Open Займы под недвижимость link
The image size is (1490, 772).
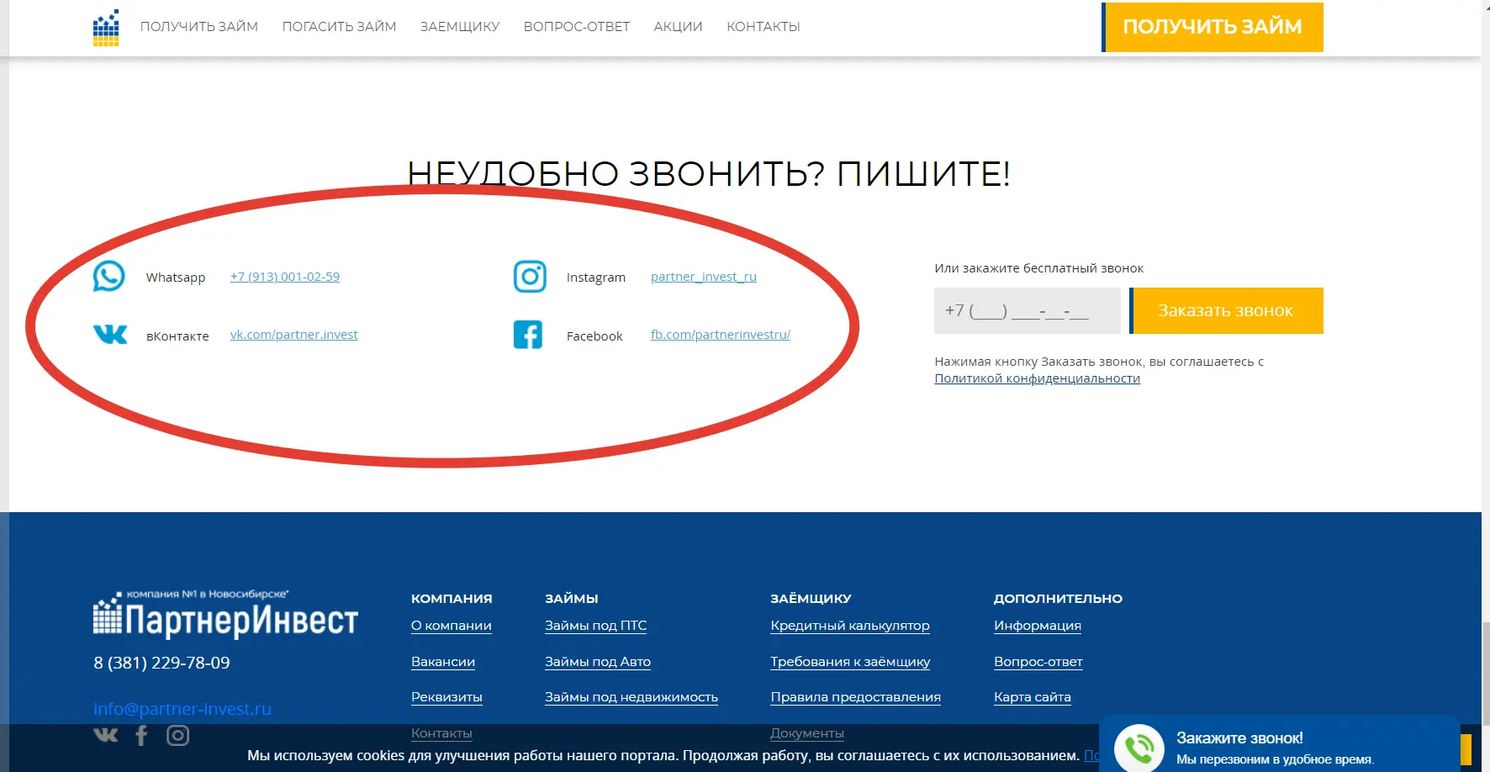(631, 697)
